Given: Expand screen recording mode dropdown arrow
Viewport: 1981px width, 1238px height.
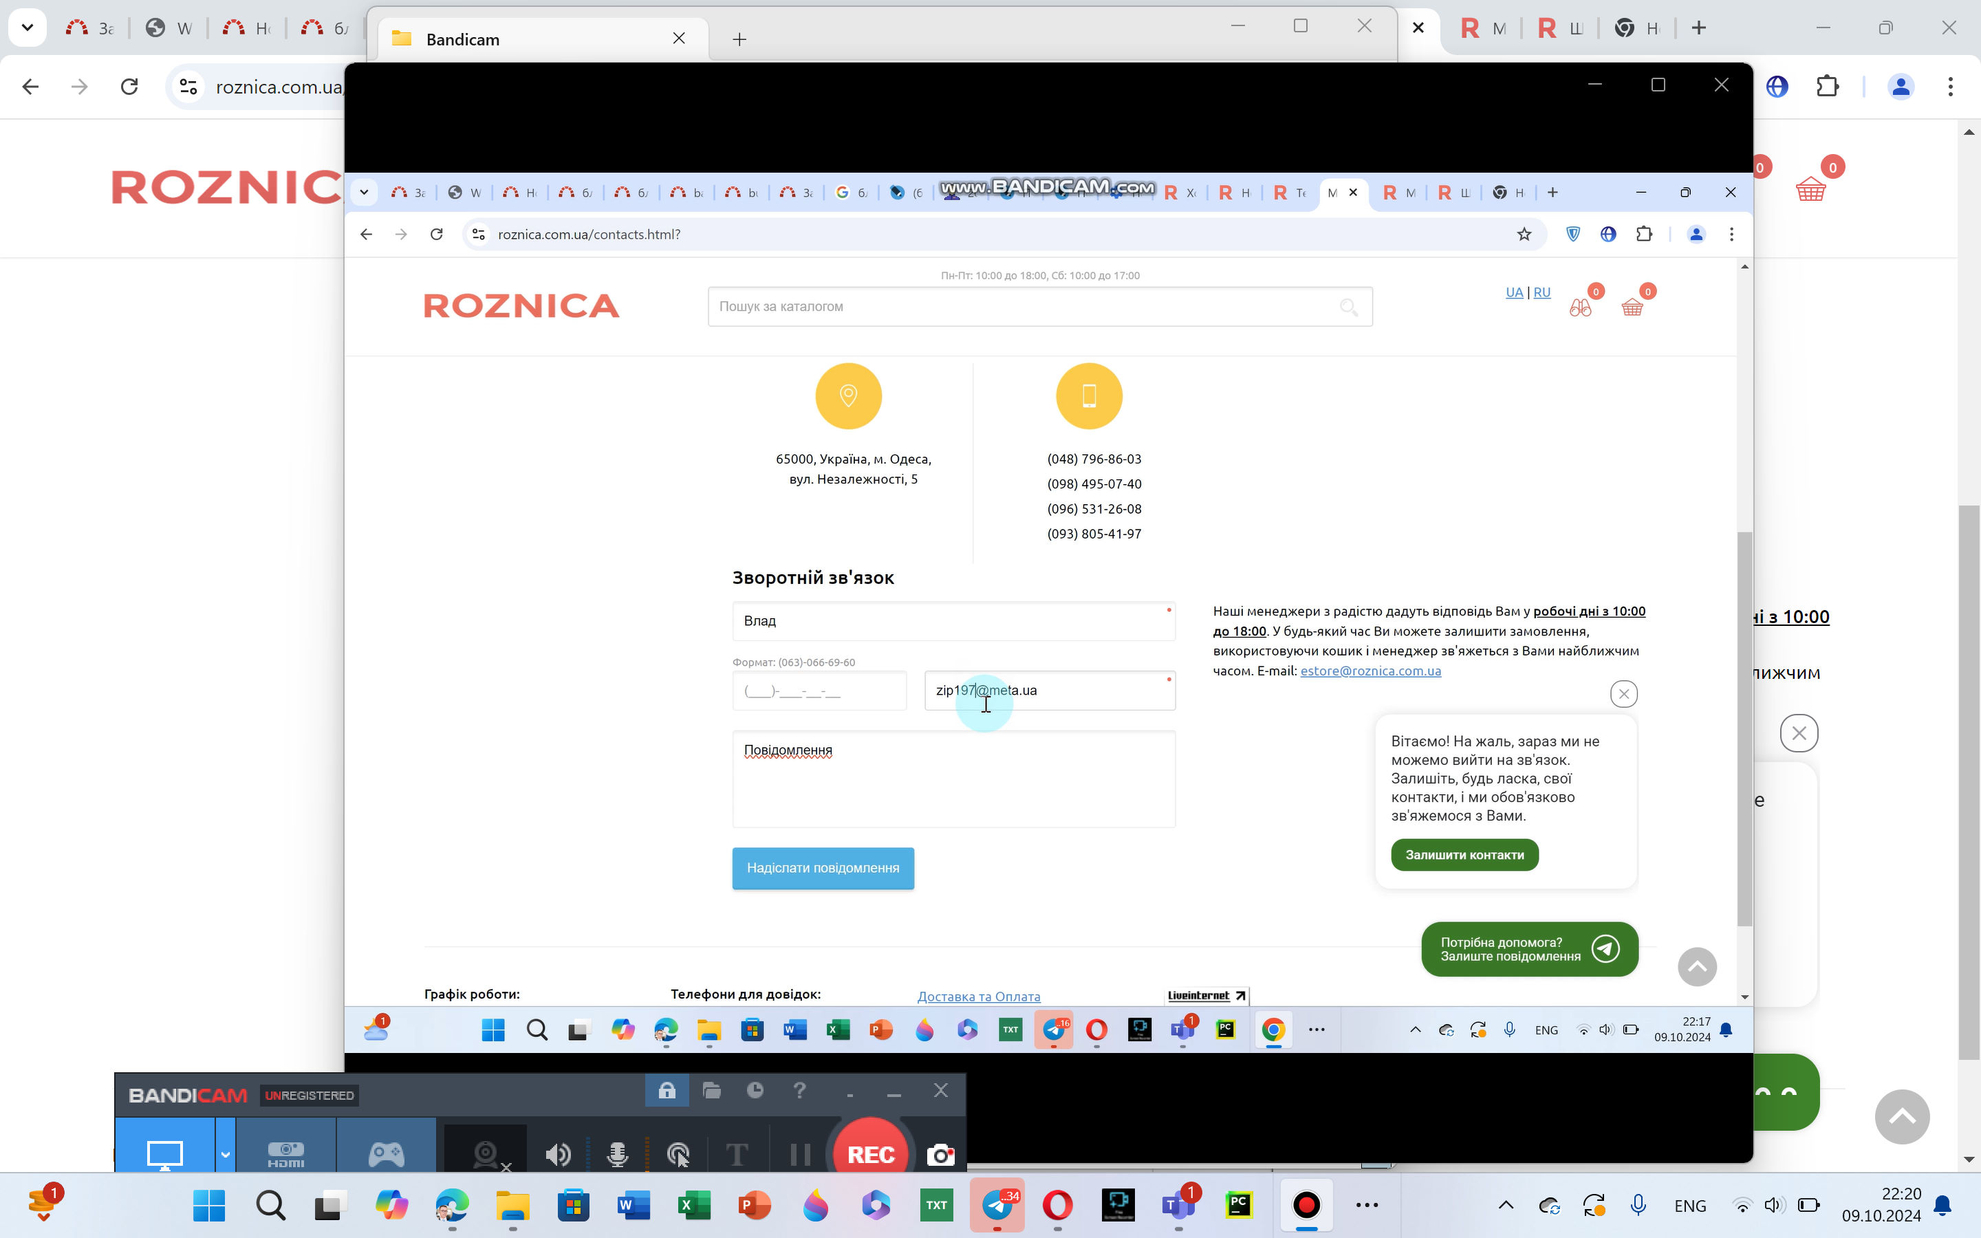Looking at the screenshot, I should pyautogui.click(x=225, y=1155).
